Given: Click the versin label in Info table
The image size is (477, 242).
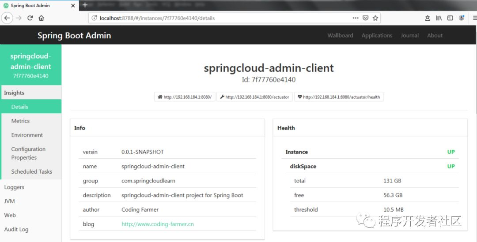Looking at the screenshot, I should point(90,152).
